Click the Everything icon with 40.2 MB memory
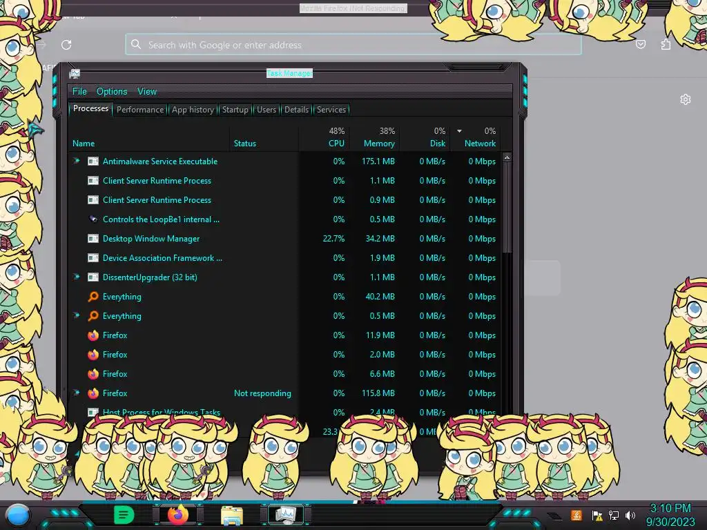 point(93,297)
